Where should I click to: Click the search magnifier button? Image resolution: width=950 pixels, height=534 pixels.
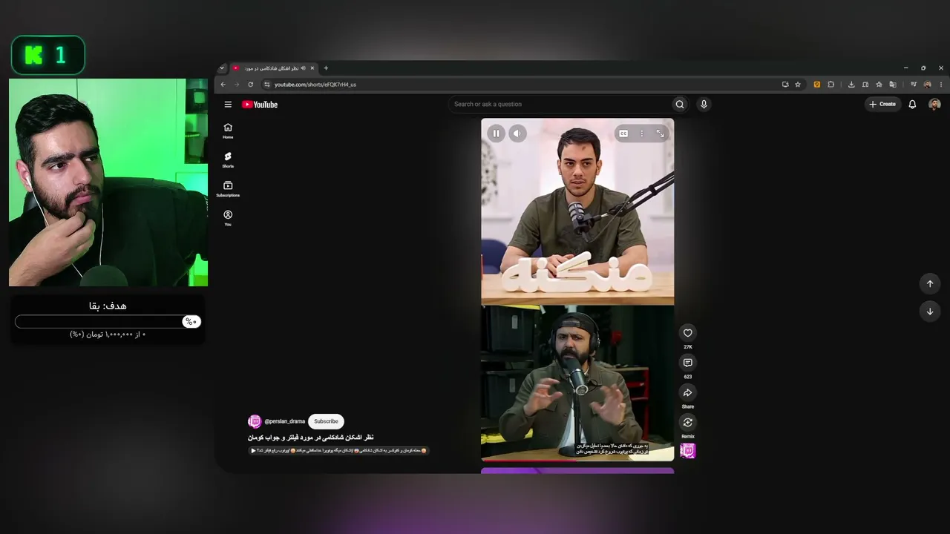679,105
